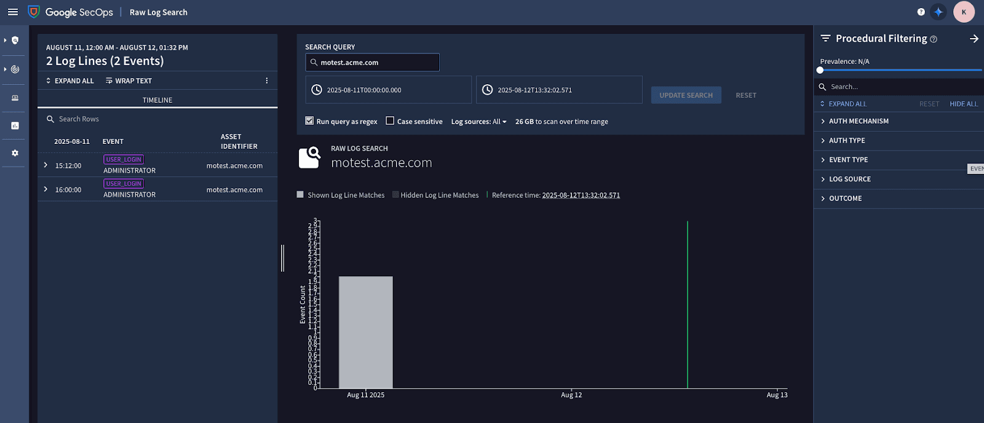Click HIDE ALL in filtering panel

[963, 104]
